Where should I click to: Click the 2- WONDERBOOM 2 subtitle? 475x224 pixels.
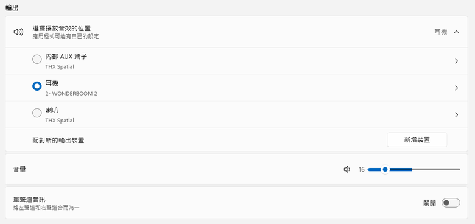71,94
